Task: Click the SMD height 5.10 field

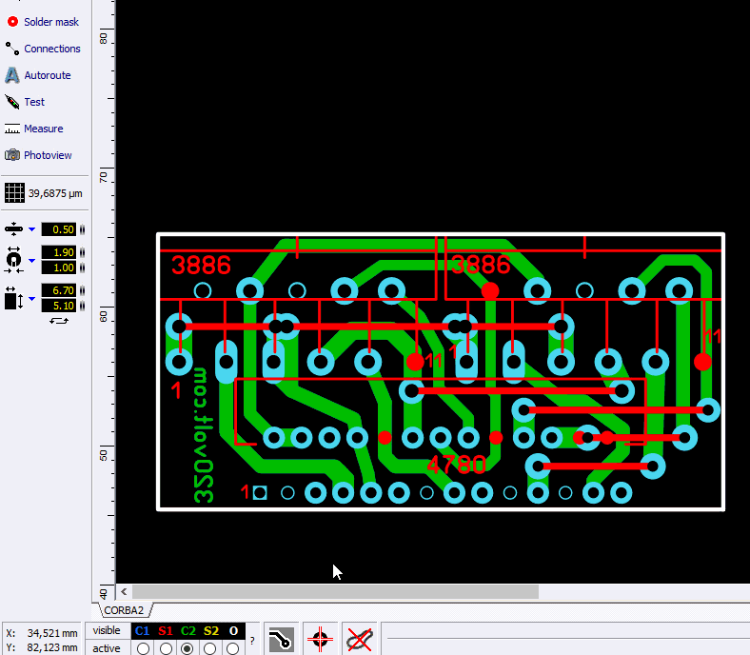Action: (x=59, y=306)
